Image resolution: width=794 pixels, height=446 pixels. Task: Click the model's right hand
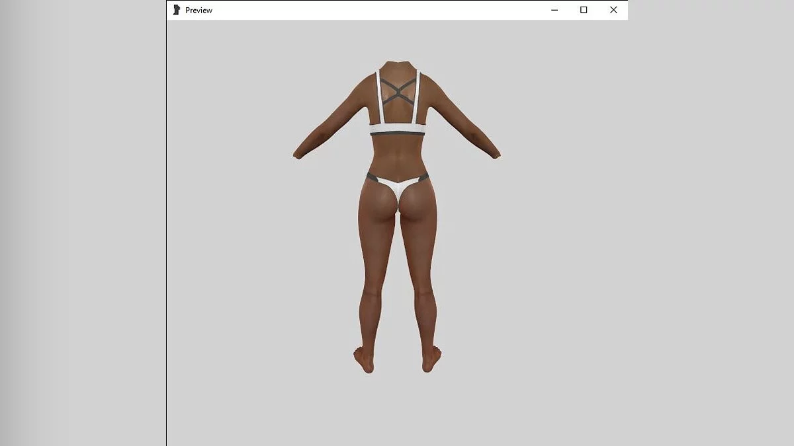point(496,155)
